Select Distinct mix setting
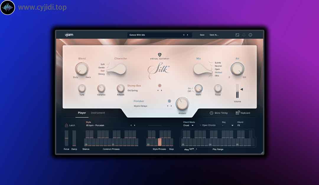This screenshot has height=185, width=319. coord(219,72)
